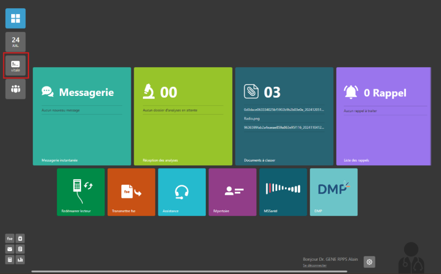Open the patients group icon
Screen dimensions: 441x274
coord(16,89)
